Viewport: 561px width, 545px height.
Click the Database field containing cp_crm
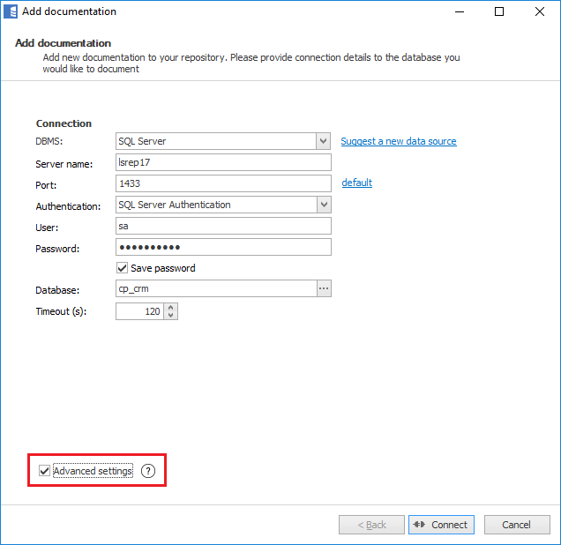215,289
